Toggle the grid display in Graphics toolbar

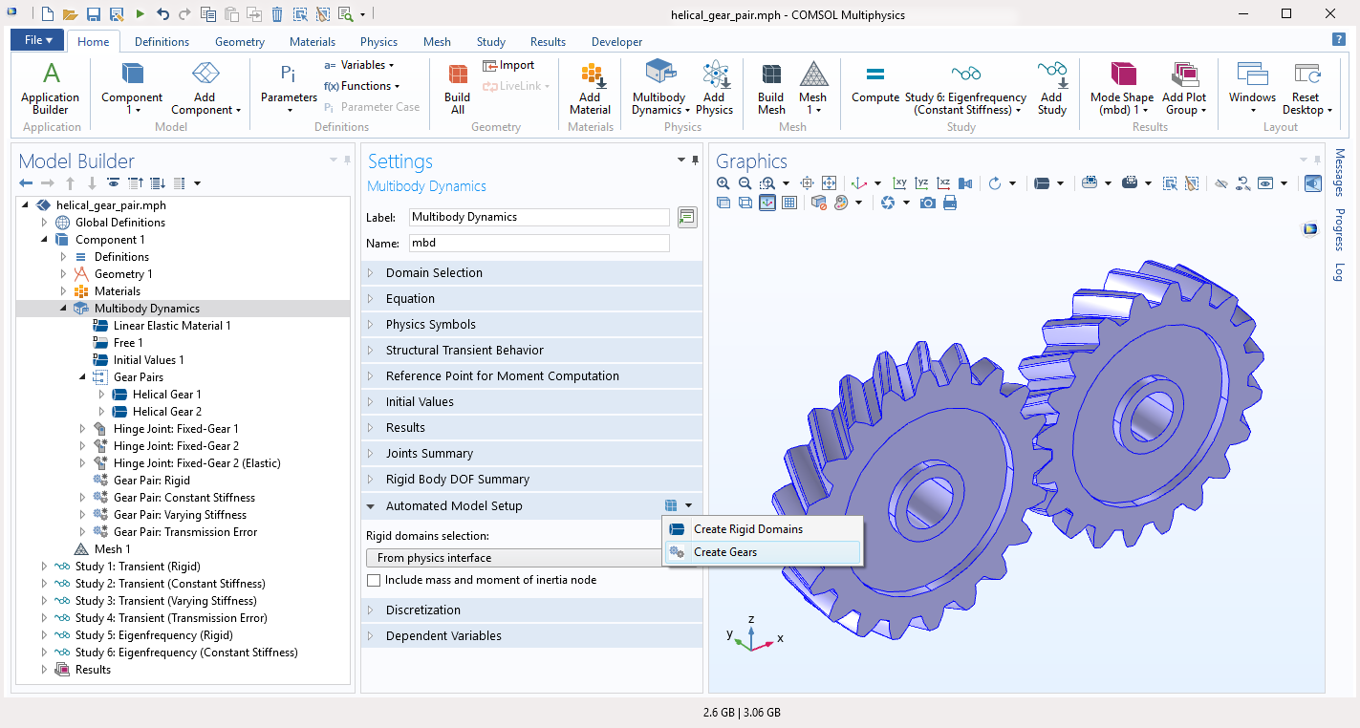(x=789, y=203)
